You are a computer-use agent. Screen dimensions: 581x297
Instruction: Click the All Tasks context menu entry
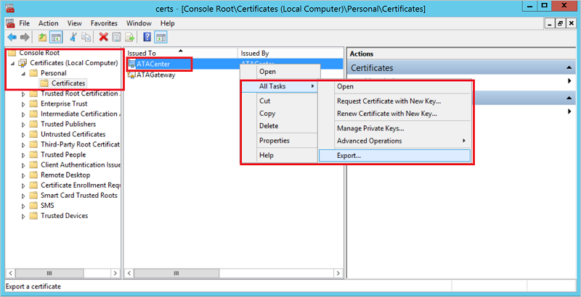click(280, 86)
